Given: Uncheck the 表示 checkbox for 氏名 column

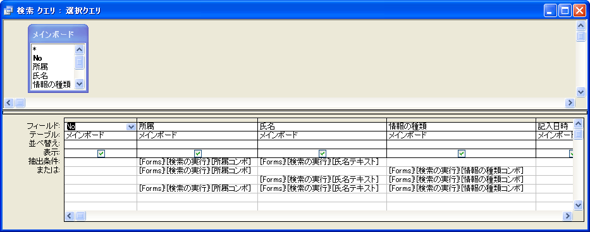Looking at the screenshot, I should click(323, 153).
